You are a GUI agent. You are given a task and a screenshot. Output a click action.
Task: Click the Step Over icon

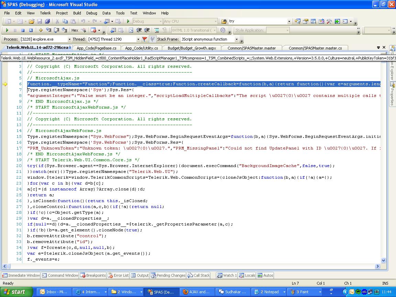click(x=57, y=30)
